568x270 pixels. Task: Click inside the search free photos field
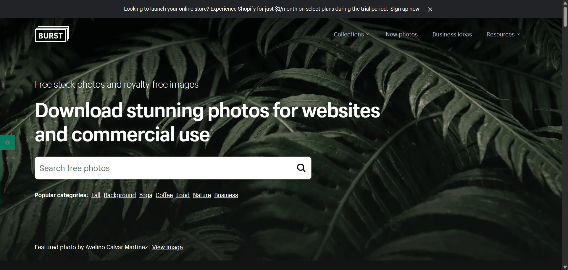pyautogui.click(x=148, y=168)
